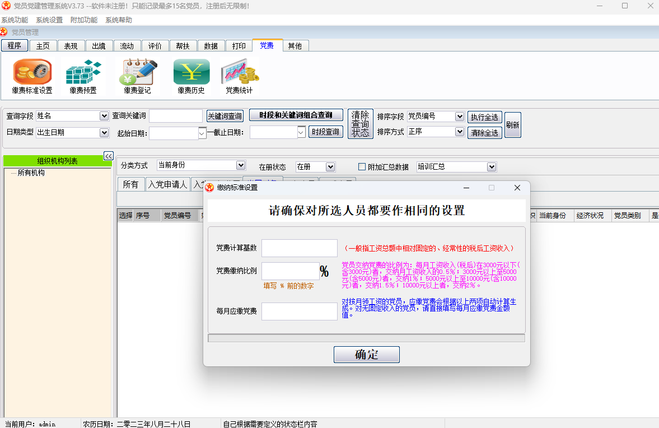
Task: Open 缴费标准设置 icon in the ribbon
Action: tap(32, 72)
